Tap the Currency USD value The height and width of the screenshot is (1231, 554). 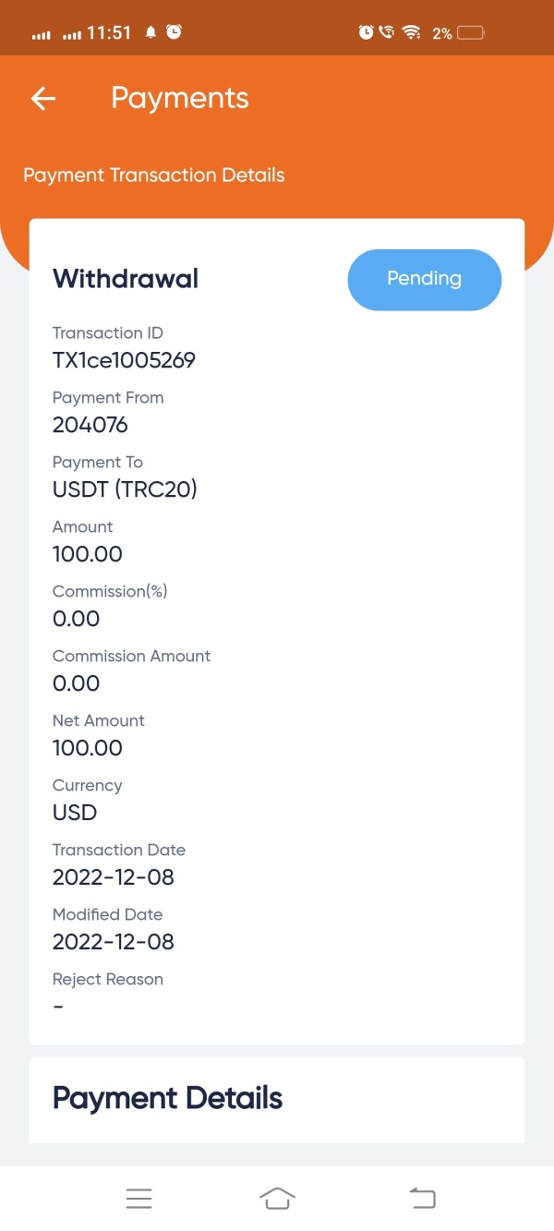coord(75,813)
